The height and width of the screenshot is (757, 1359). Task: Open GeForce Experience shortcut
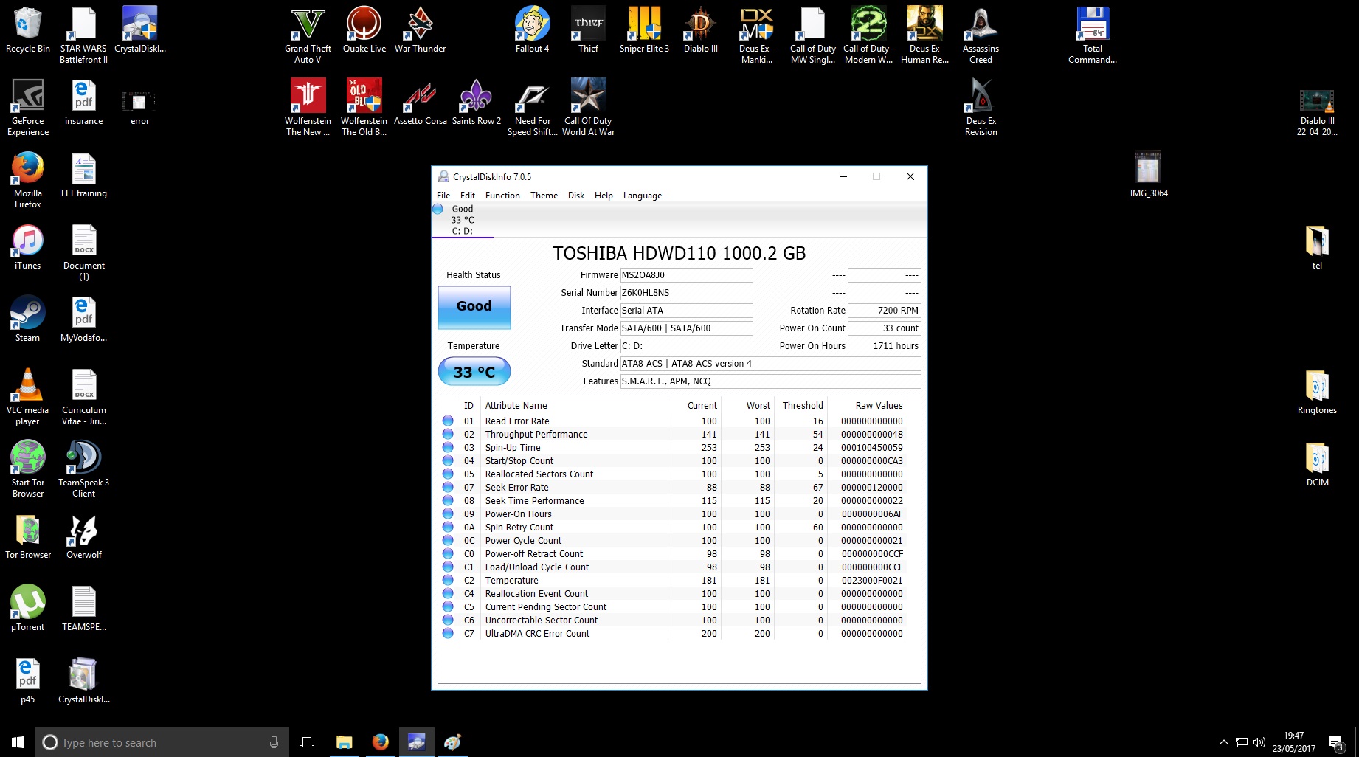click(x=28, y=108)
